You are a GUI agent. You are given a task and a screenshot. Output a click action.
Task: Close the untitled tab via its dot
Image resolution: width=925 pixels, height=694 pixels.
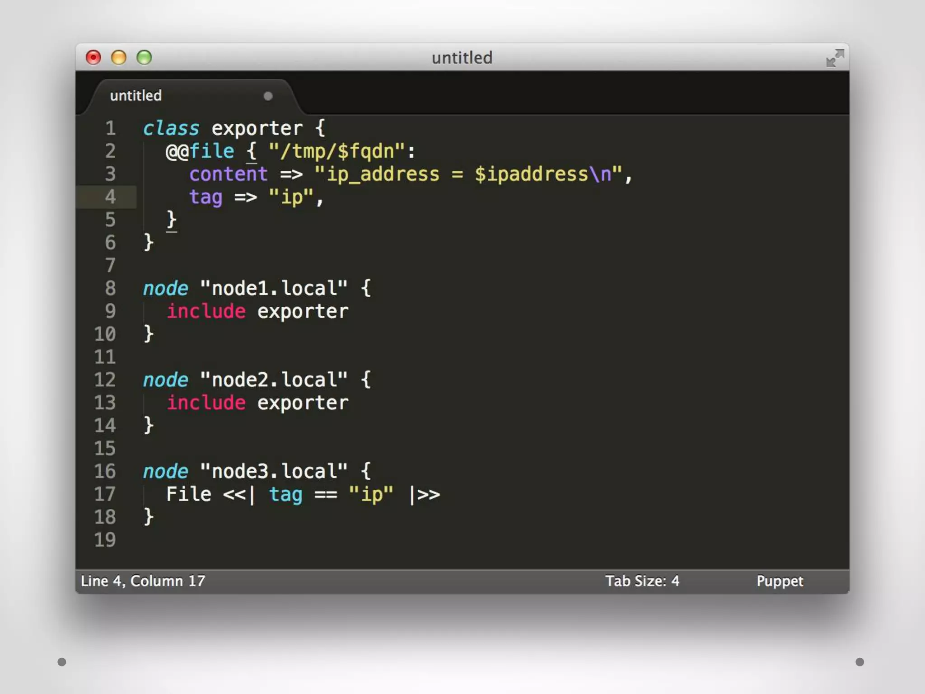pos(268,96)
